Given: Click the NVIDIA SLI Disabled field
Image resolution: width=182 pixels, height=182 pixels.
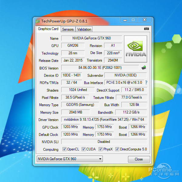Looking at the screenshot, I should coord(104,142).
